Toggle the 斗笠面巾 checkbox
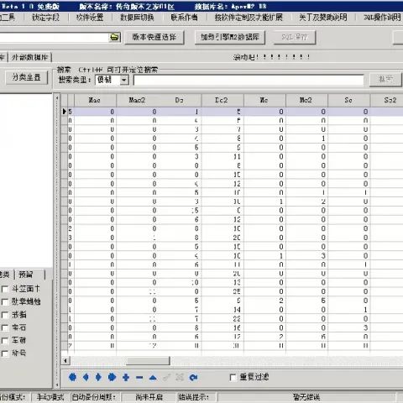Image resolution: width=403 pixels, height=403 pixels. pos(5,289)
